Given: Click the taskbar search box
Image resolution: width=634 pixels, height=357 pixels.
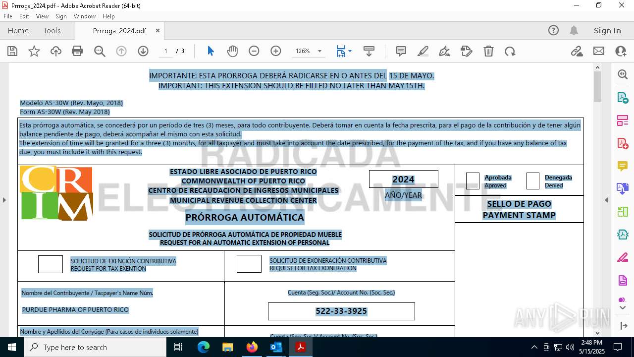Looking at the screenshot, I should click(x=95, y=347).
